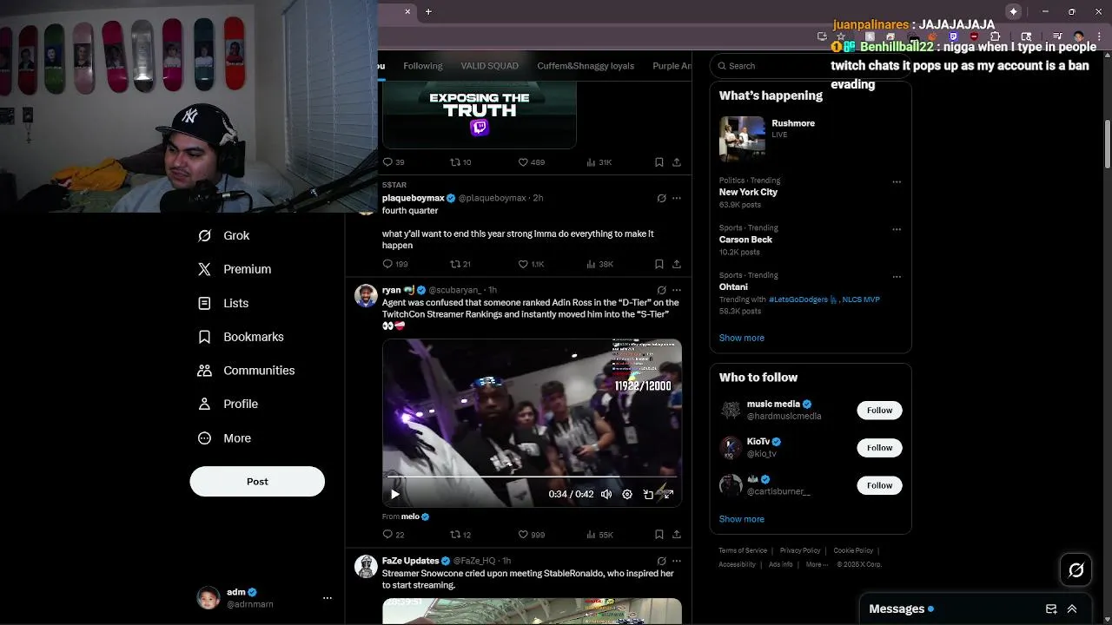View analytics showing 31K views

(599, 162)
